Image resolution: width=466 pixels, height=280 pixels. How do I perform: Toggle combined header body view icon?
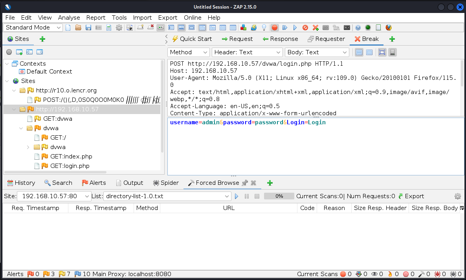coord(369,52)
